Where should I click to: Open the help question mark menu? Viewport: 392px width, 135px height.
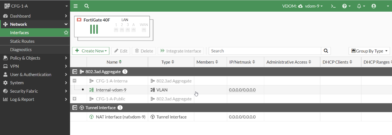tap(346, 6)
